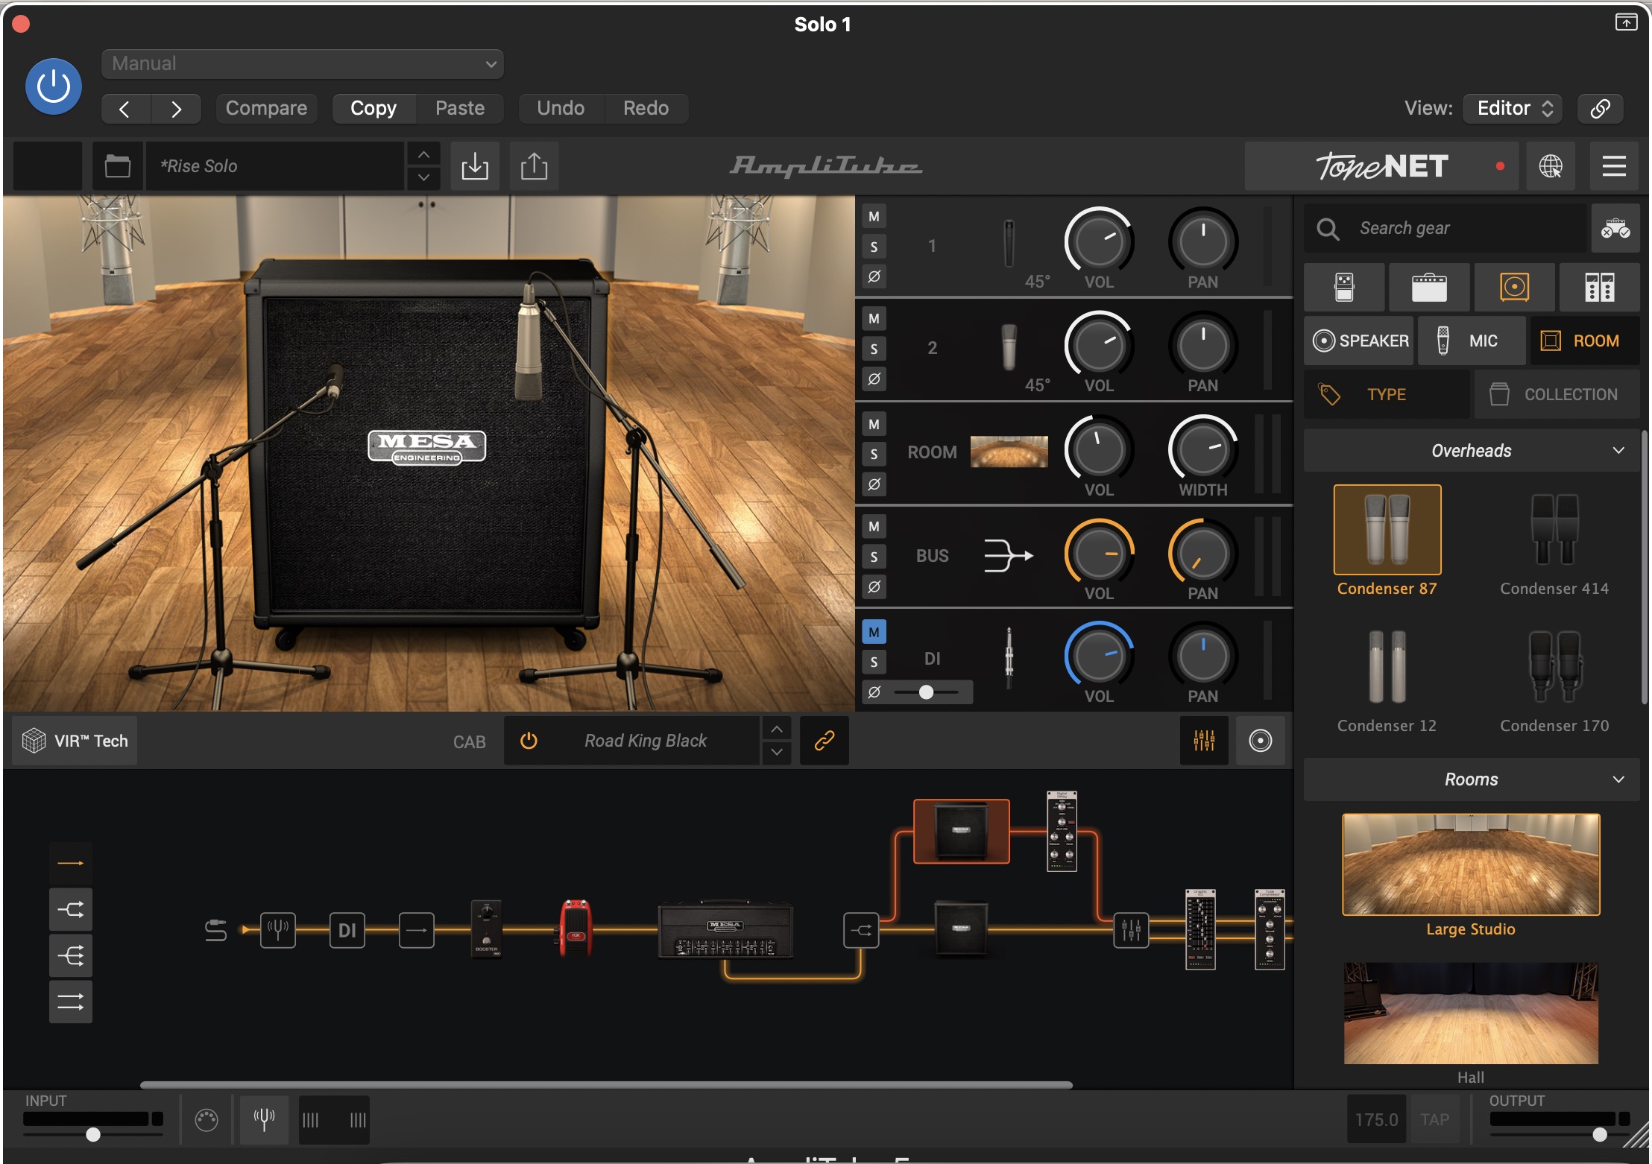Go to previous preset with left arrow
This screenshot has width=1652, height=1164.
tap(125, 109)
